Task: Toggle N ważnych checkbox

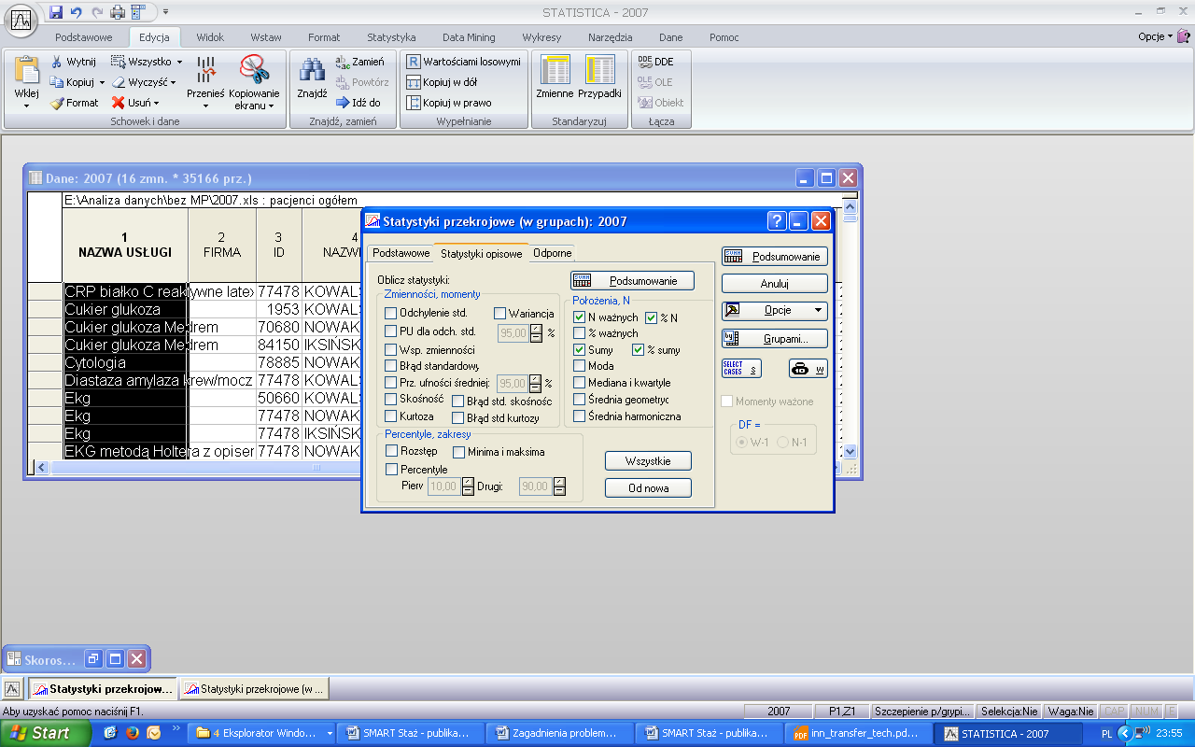Action: coord(579,317)
